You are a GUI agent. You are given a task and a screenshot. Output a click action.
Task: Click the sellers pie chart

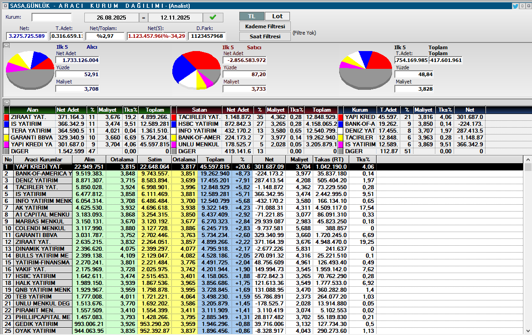pos(196,70)
